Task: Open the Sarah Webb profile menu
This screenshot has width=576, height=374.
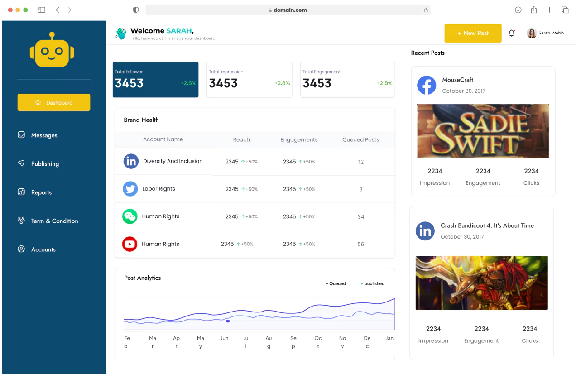Action: coord(545,33)
